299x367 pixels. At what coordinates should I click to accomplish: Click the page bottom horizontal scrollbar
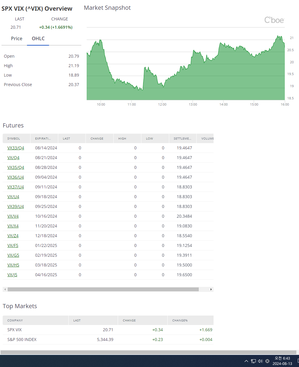[x=148, y=352]
